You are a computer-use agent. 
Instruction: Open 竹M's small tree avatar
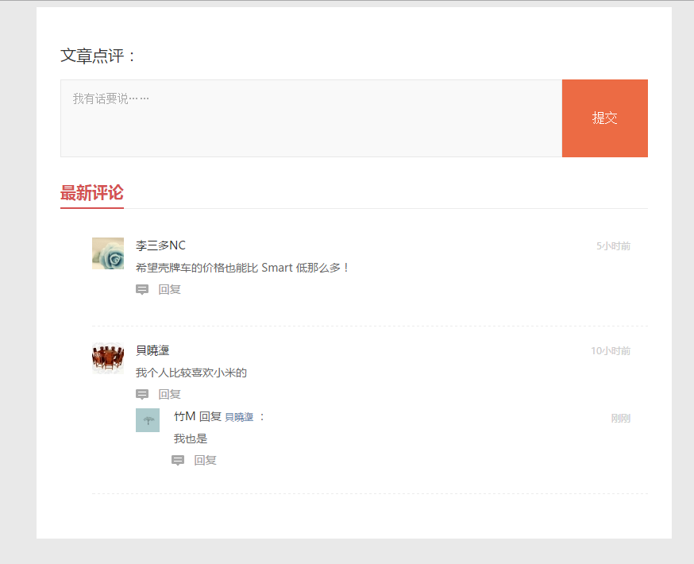click(148, 420)
